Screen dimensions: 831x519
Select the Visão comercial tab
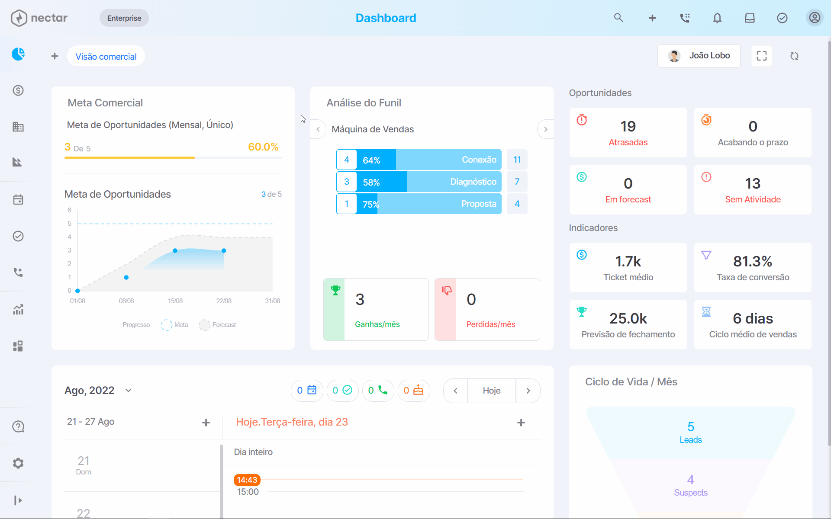(x=106, y=56)
